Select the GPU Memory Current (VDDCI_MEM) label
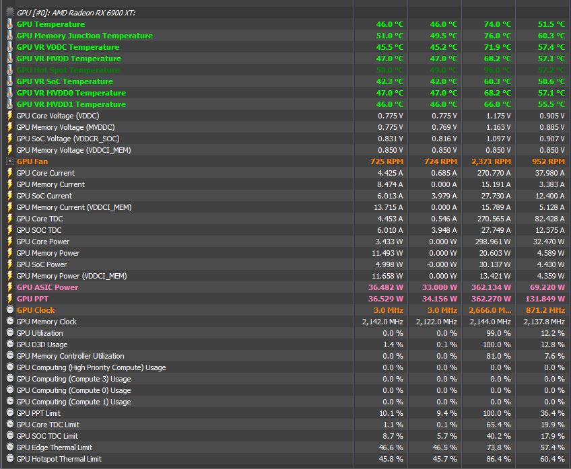The width and height of the screenshot is (571, 469). [x=74, y=207]
